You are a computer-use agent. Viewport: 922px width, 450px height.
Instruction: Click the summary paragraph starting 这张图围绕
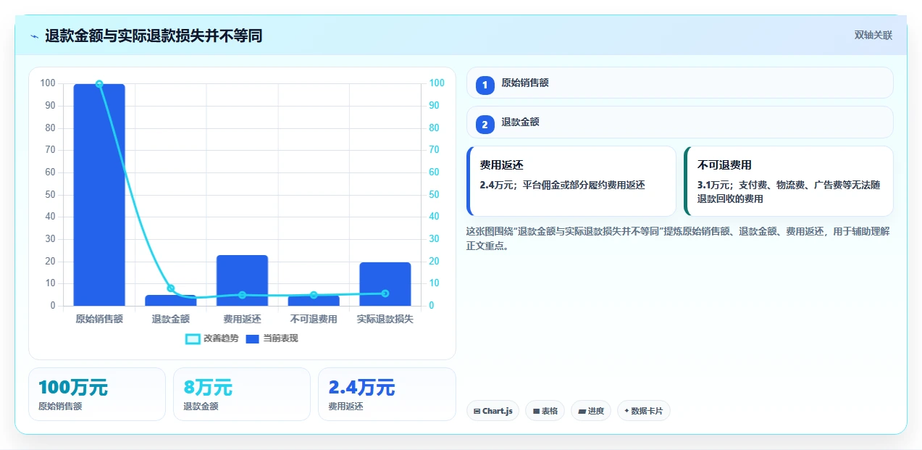[x=679, y=238]
